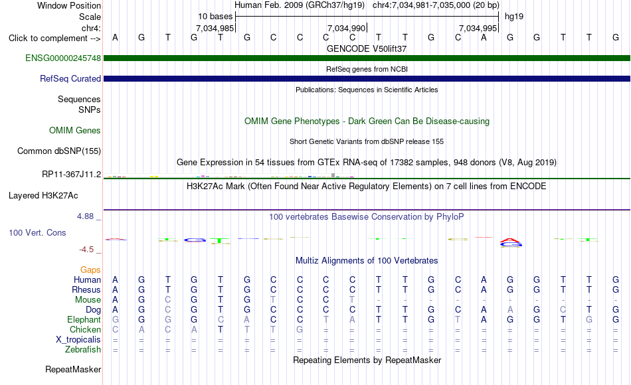
Task: Click the -4.5 PhyloP lower limit value
Action: click(86, 250)
